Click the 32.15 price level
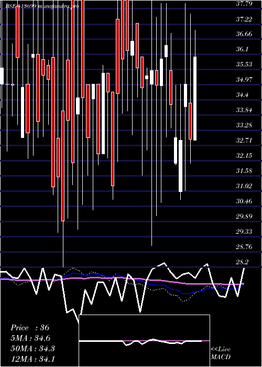262x367 pixels. click(244, 155)
